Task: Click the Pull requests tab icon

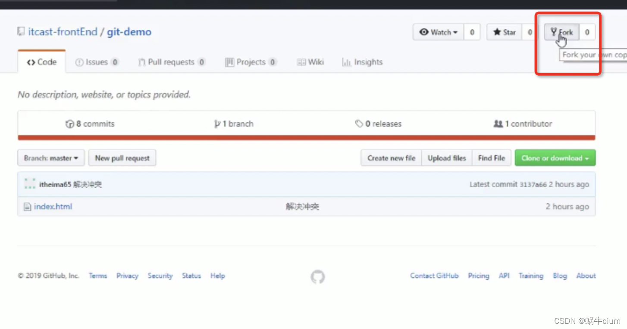Action: point(141,62)
